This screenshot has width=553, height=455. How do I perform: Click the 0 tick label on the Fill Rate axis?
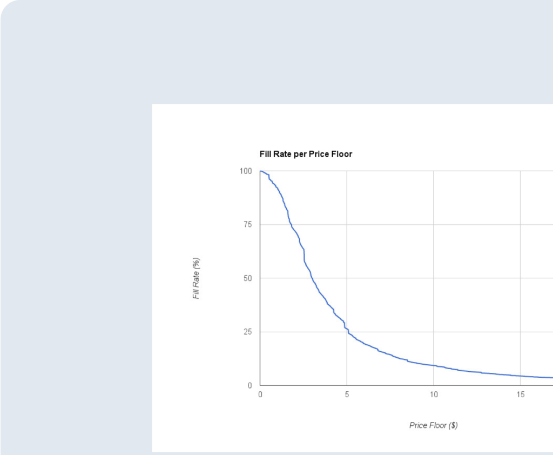249,385
